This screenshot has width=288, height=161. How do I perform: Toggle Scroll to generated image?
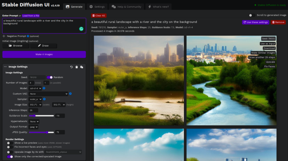[252, 15]
